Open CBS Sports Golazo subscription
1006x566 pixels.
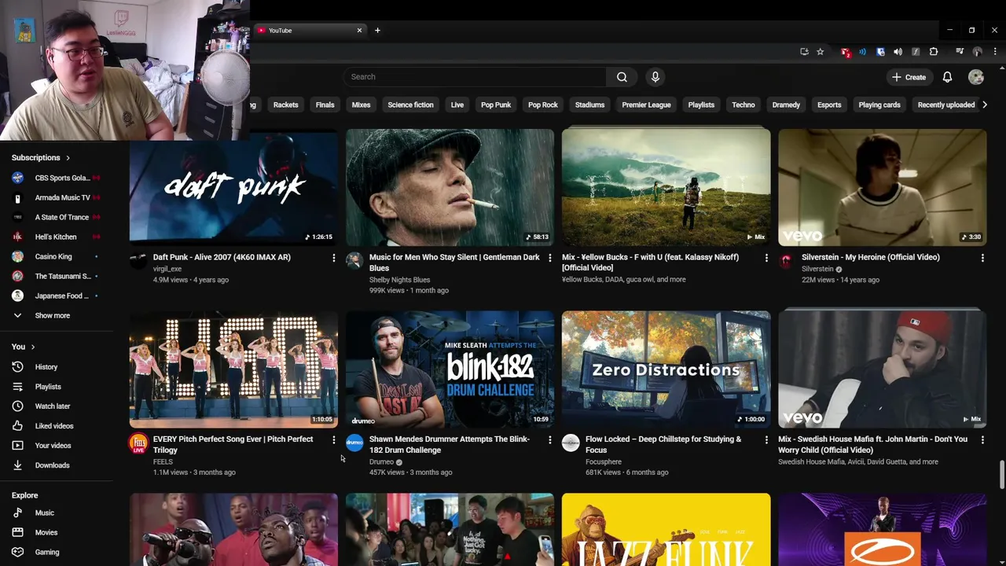[55, 178]
